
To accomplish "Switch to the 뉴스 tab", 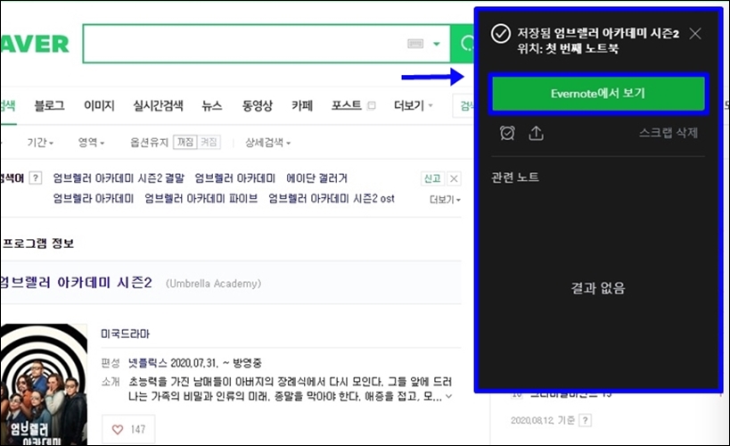I will click(212, 105).
